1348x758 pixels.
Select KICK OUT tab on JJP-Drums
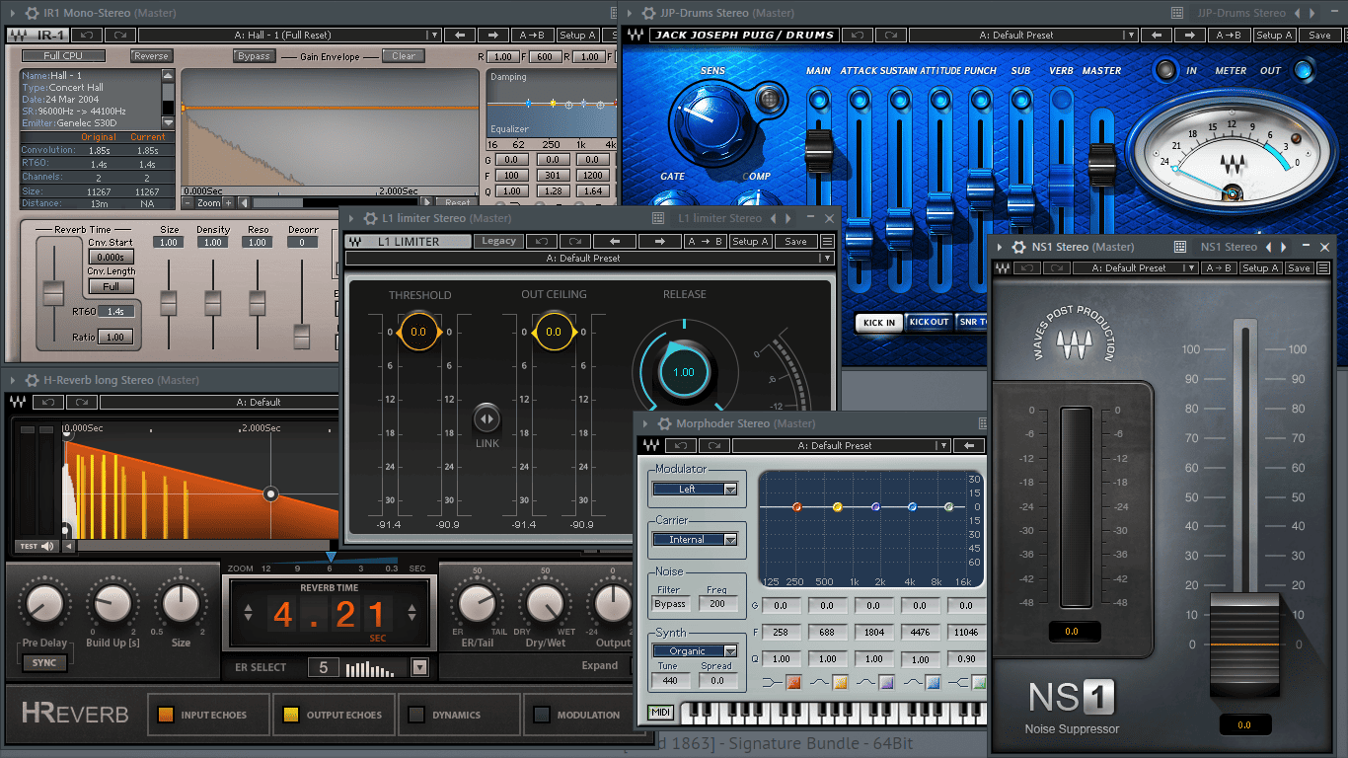click(929, 322)
